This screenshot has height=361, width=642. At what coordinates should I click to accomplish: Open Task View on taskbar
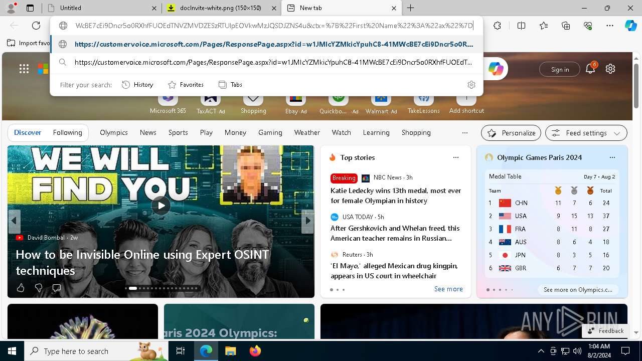tap(181, 351)
